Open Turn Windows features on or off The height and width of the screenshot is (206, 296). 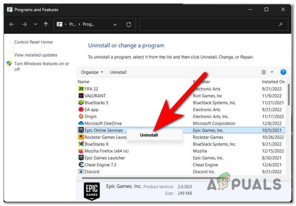click(x=42, y=67)
